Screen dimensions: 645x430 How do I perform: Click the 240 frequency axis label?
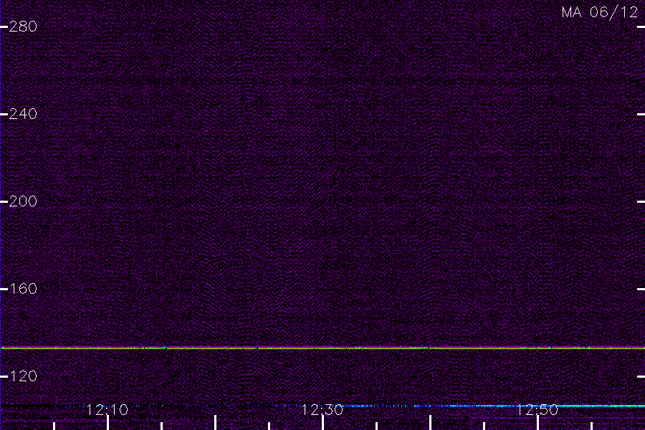click(23, 114)
